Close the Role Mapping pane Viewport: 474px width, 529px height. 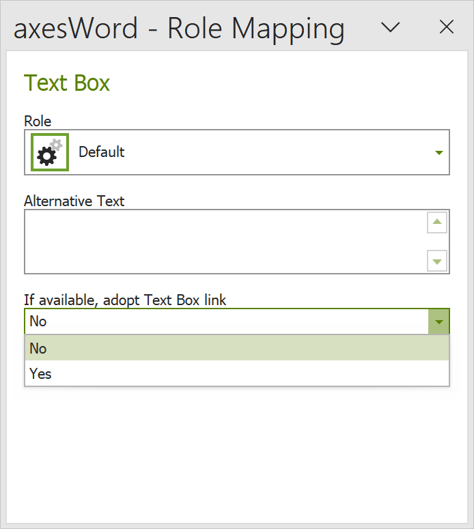coord(447,27)
